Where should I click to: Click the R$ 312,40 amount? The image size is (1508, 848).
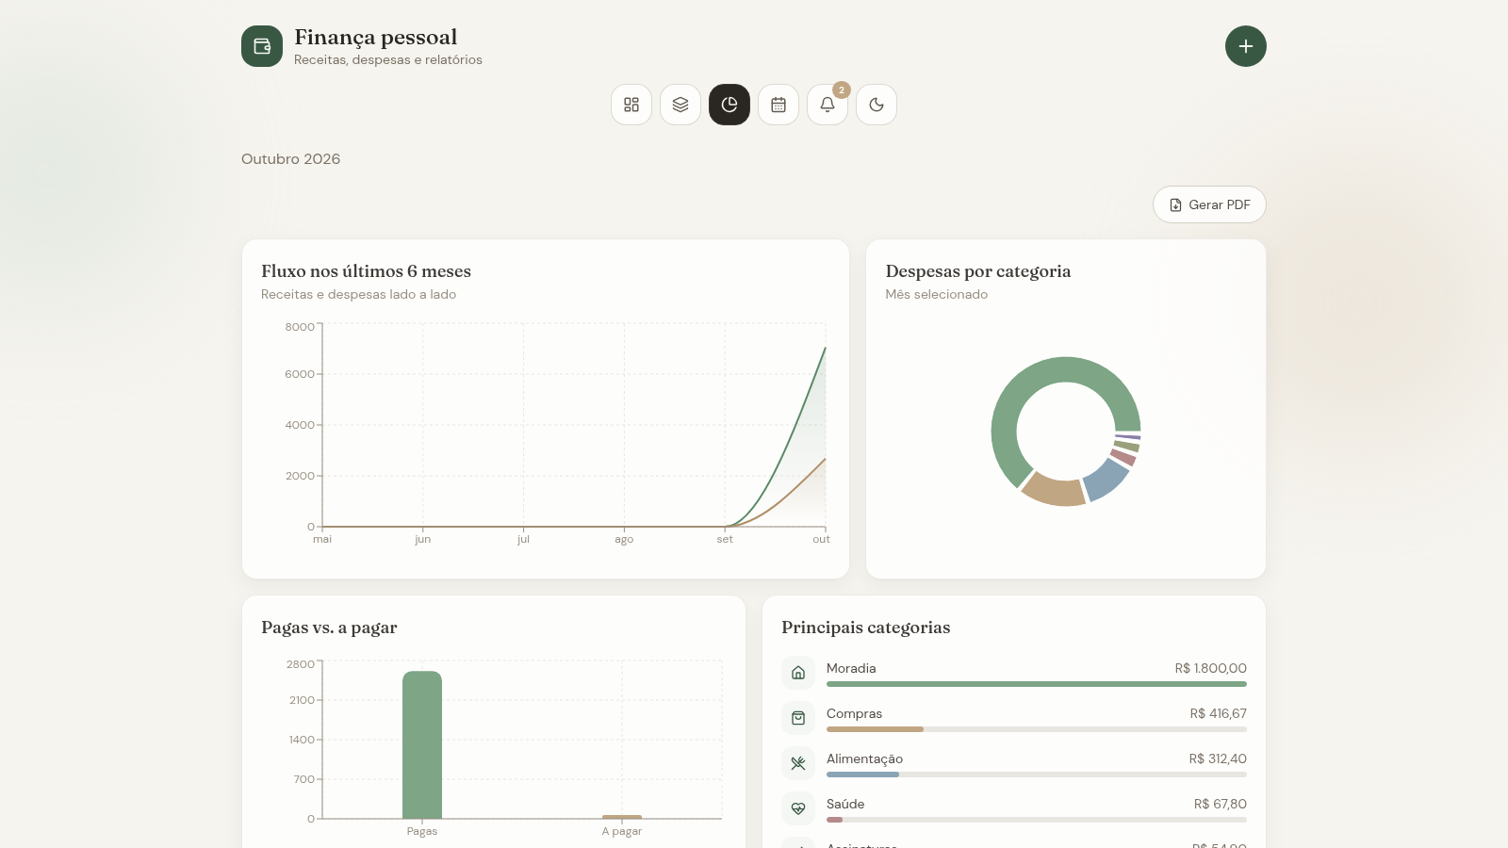[x=1218, y=758]
